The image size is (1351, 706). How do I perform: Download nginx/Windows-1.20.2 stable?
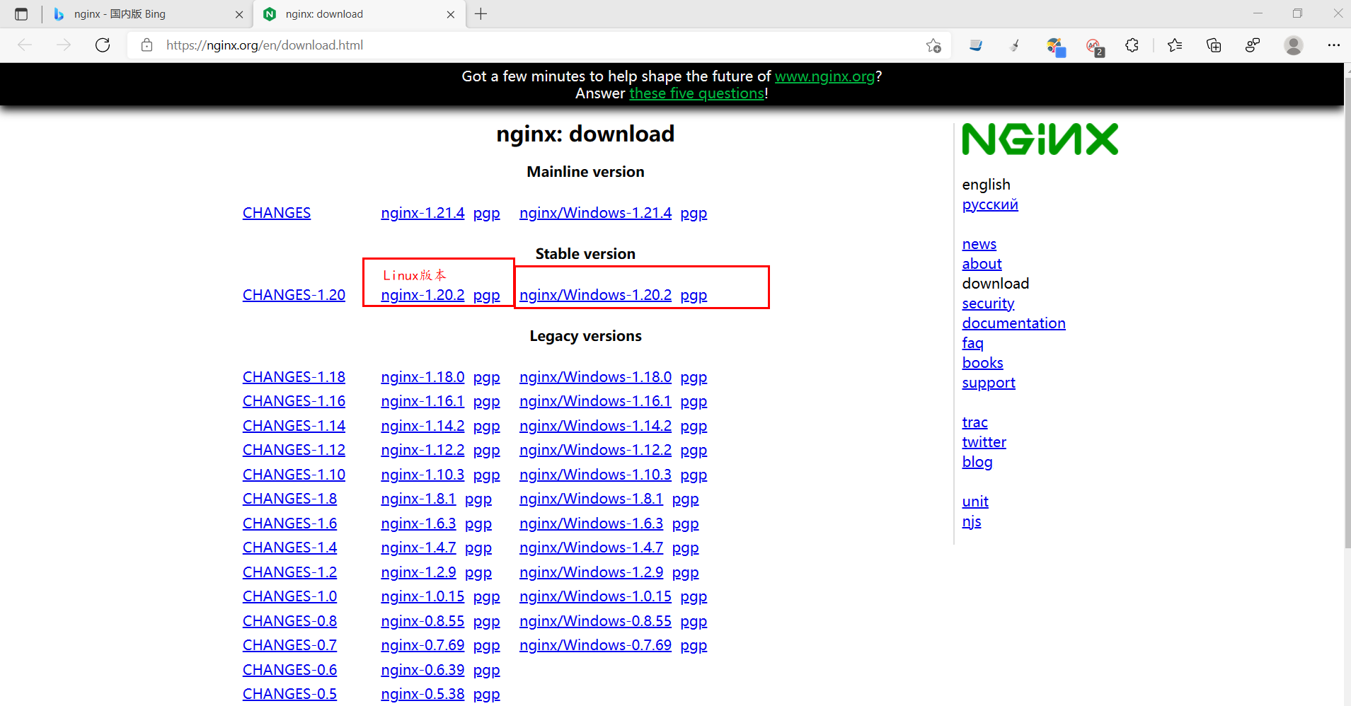[595, 295]
